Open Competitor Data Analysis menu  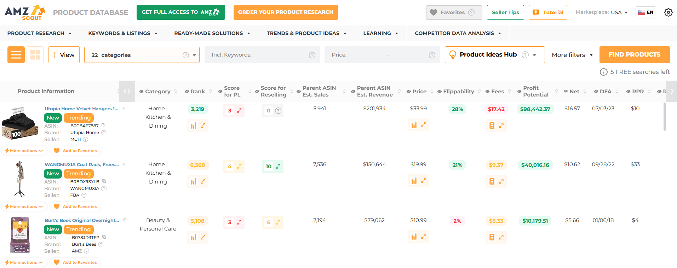coord(458,33)
